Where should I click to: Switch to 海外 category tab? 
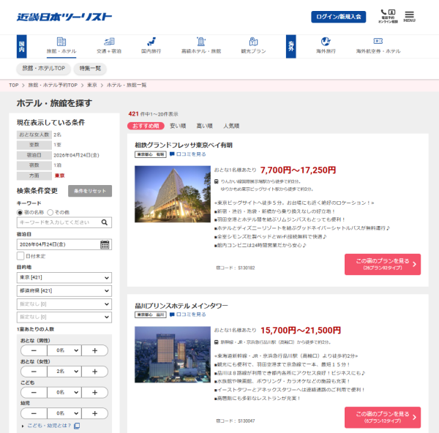pyautogui.click(x=291, y=47)
